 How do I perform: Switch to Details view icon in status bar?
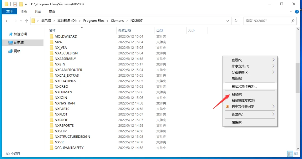click(290, 154)
